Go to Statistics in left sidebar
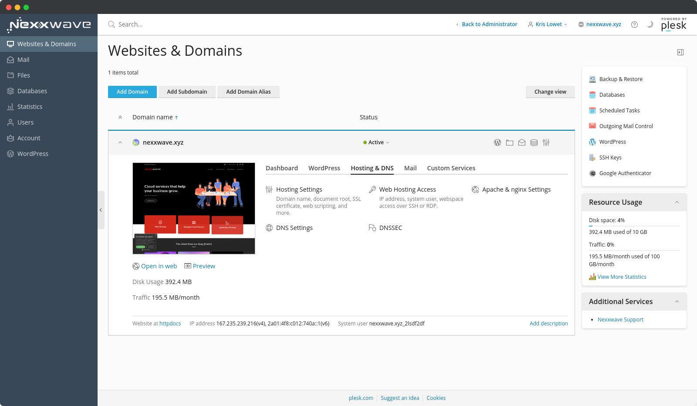Image resolution: width=697 pixels, height=406 pixels. tap(49, 107)
